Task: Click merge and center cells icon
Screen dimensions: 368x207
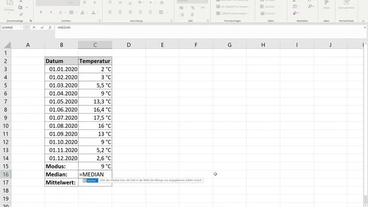Action: (161, 12)
